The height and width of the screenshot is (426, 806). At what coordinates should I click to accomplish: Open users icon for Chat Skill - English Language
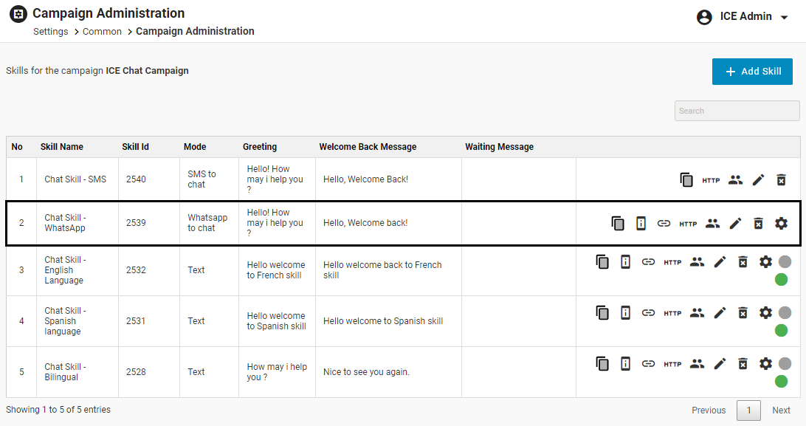pos(697,261)
